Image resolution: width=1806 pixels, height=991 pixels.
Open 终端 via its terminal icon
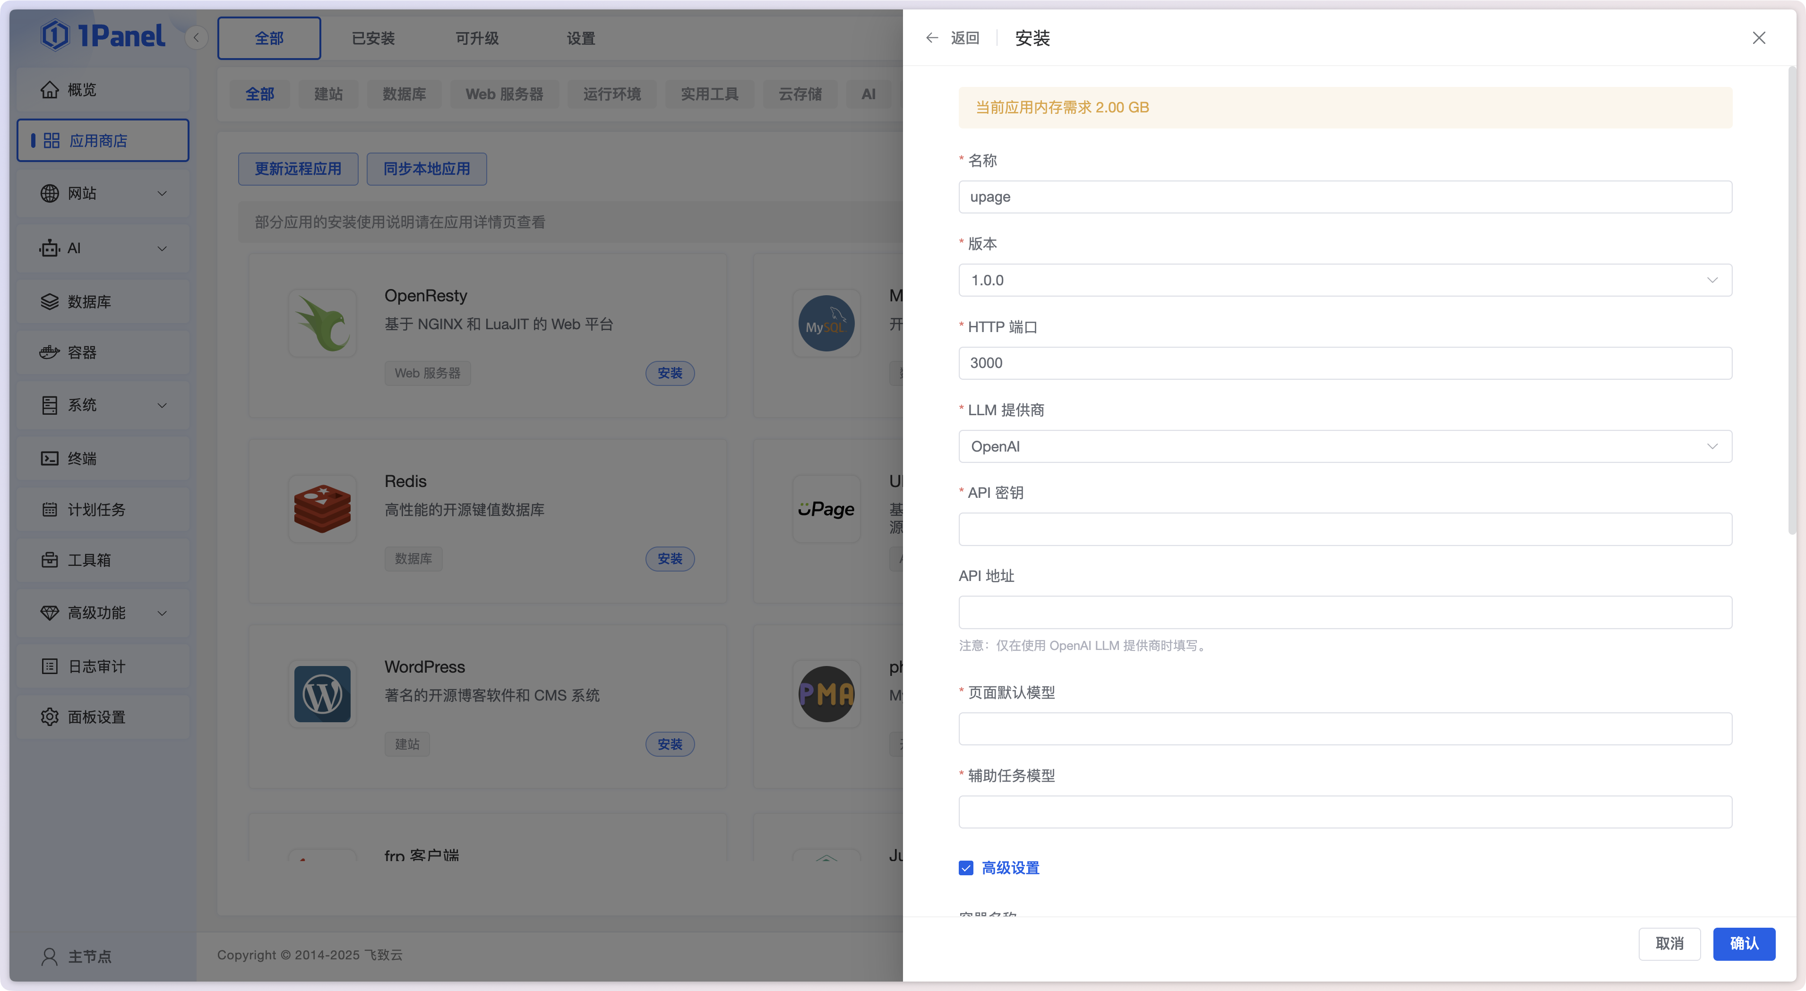[49, 458]
